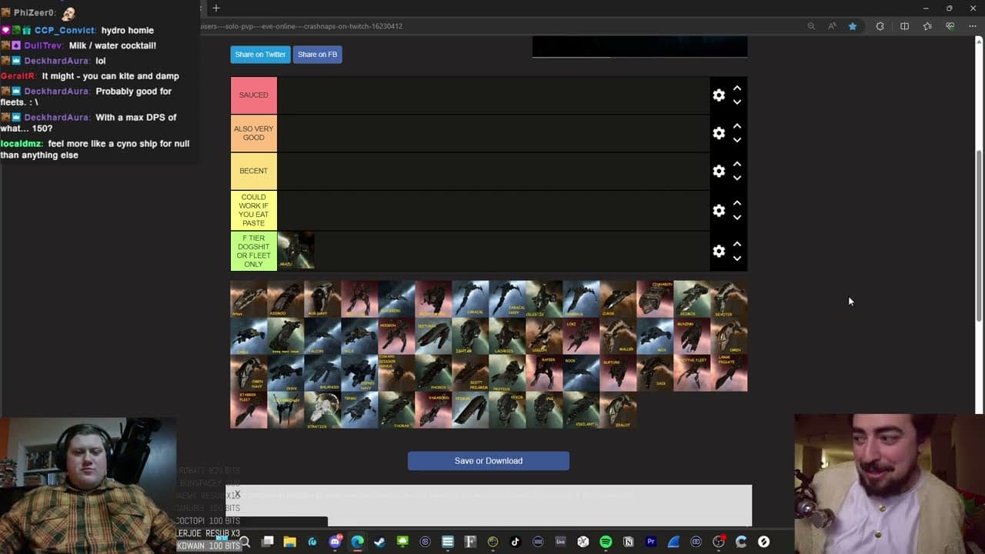Screen dimensions: 985x554
Task: Select the Ishtar ship thumbnail
Action: tap(471, 336)
